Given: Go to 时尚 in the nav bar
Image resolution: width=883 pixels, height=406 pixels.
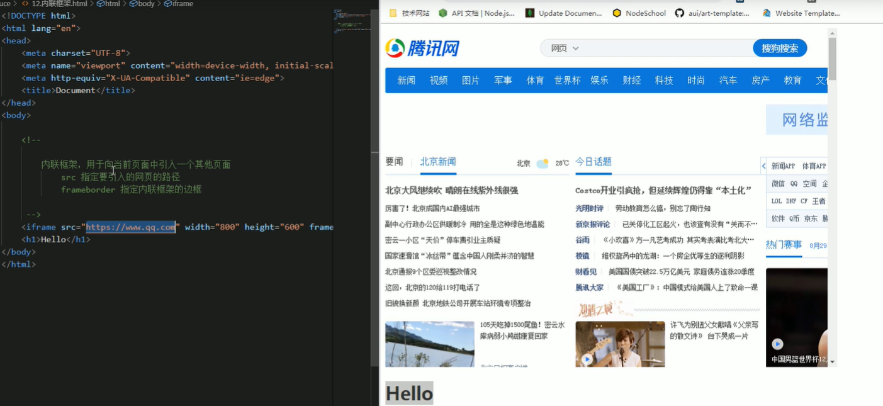Looking at the screenshot, I should click(696, 81).
